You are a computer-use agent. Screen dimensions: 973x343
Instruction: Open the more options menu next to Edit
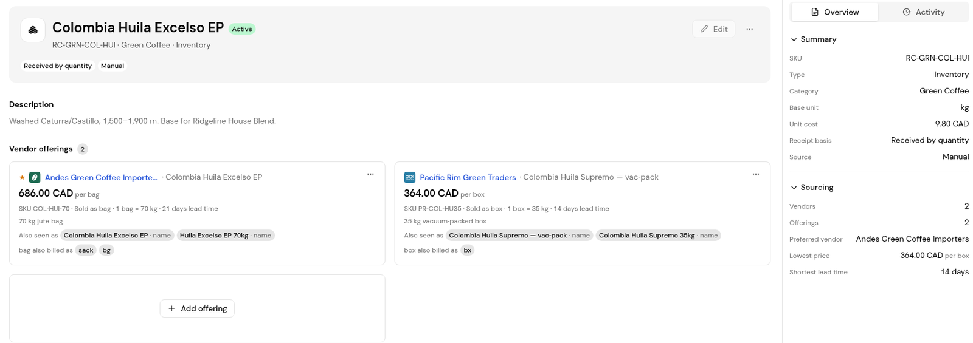pyautogui.click(x=749, y=29)
